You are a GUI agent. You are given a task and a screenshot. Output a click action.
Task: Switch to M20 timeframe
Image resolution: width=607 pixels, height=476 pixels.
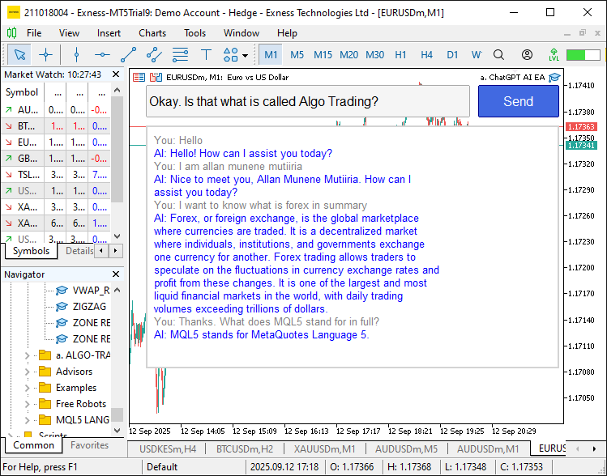348,54
